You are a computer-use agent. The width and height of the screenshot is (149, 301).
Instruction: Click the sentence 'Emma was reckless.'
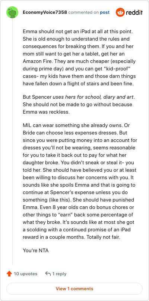tap(46, 112)
